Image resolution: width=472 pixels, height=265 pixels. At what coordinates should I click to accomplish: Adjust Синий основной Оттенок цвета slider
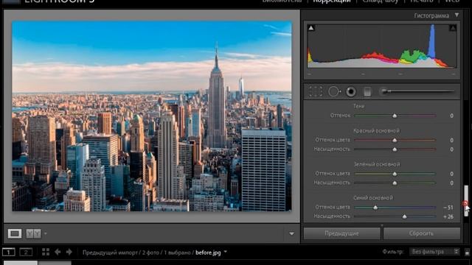[x=375, y=208]
